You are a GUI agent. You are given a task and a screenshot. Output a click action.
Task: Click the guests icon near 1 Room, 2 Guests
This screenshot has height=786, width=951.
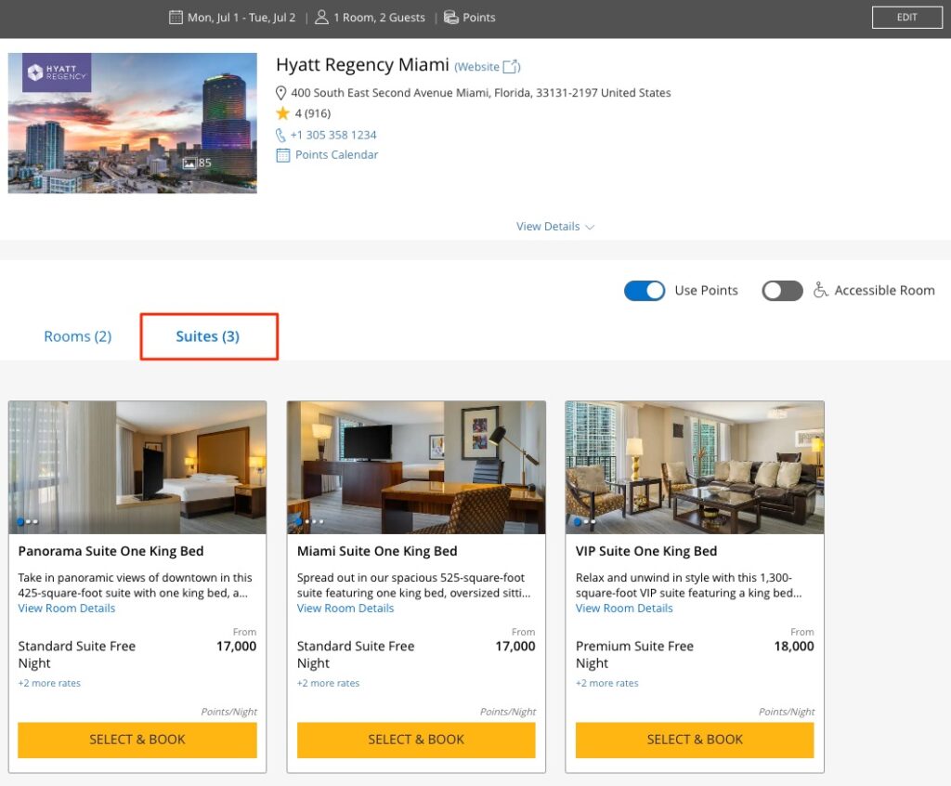(x=321, y=17)
